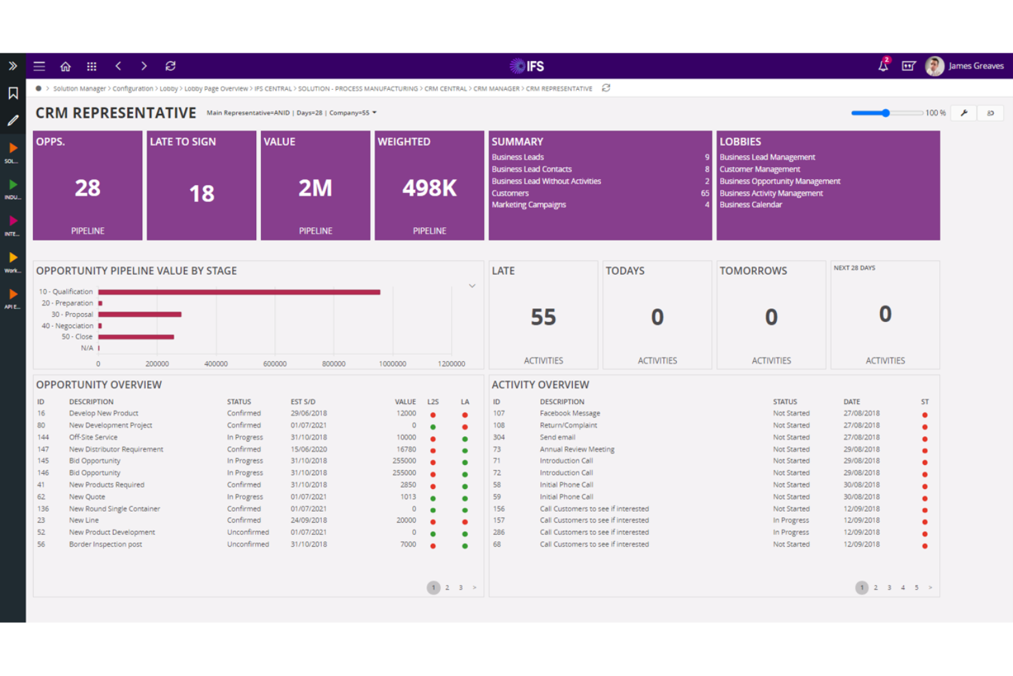Screen dimensions: 1013x676
Task: Select the green INDU sidebar icon
Action: point(13,186)
